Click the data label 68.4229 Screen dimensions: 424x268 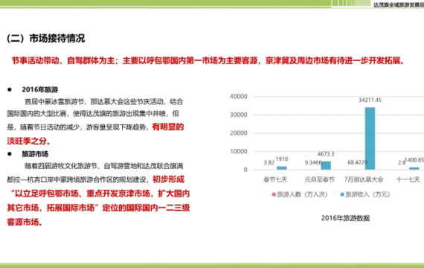(358, 162)
